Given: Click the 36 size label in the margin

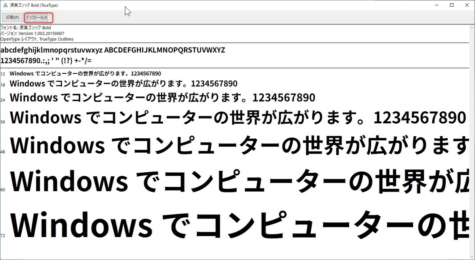Looking at the screenshot, I should click(3, 122).
